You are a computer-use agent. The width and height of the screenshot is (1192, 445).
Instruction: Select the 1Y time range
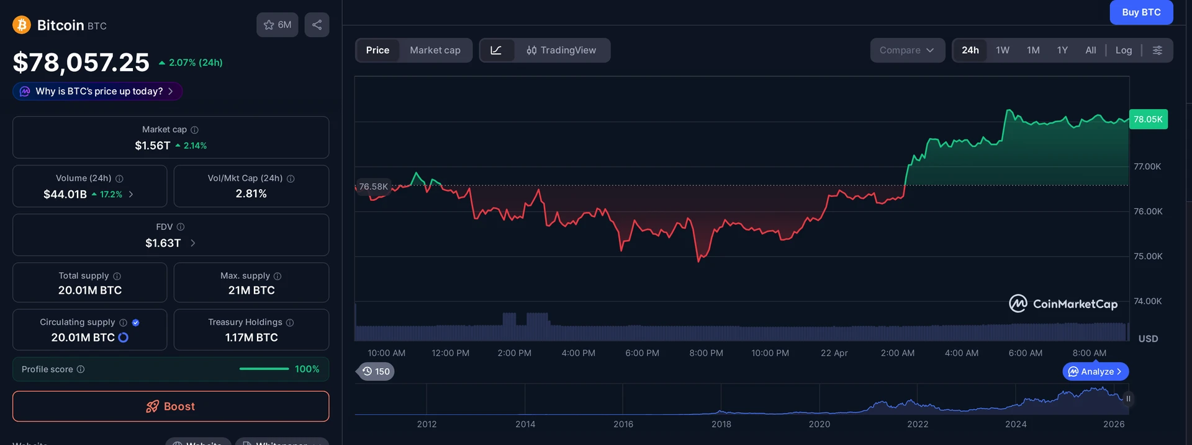point(1062,50)
